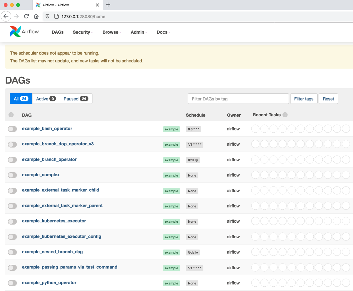
Task: Reload the page with the refresh icon
Action: click(26, 16)
